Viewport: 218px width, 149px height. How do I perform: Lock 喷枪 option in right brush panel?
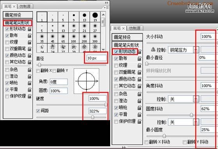pyautogui.click(x=139, y=108)
